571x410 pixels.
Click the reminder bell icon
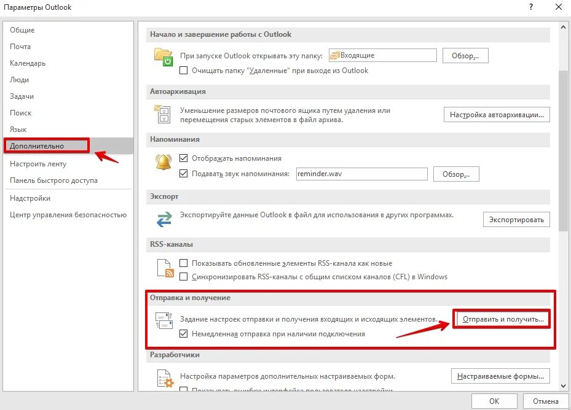click(163, 161)
